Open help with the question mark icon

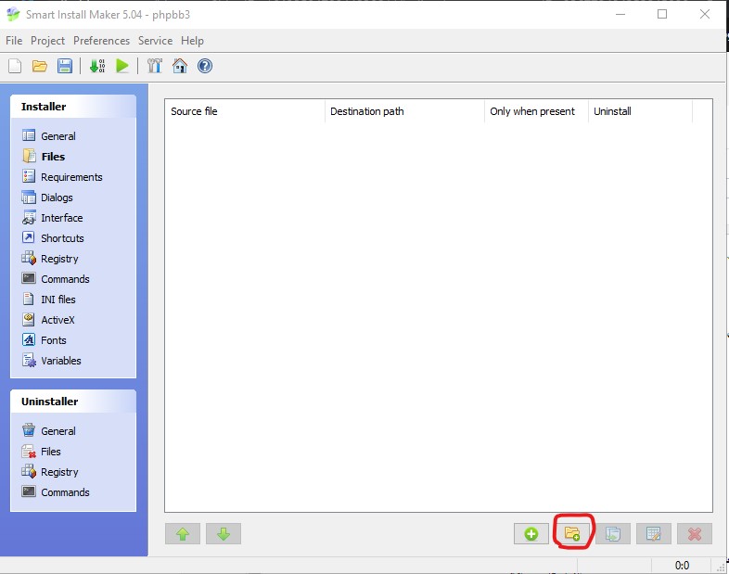pyautogui.click(x=205, y=66)
